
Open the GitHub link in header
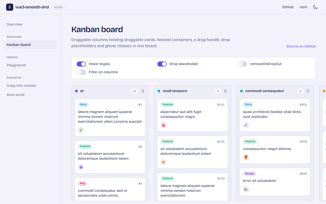pyautogui.click(x=288, y=7)
